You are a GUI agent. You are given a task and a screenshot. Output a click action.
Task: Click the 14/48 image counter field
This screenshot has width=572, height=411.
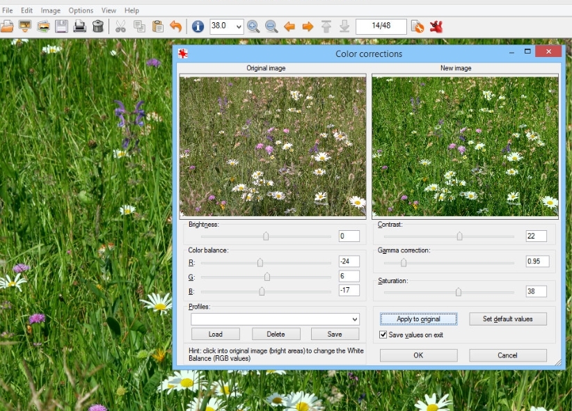pos(381,26)
